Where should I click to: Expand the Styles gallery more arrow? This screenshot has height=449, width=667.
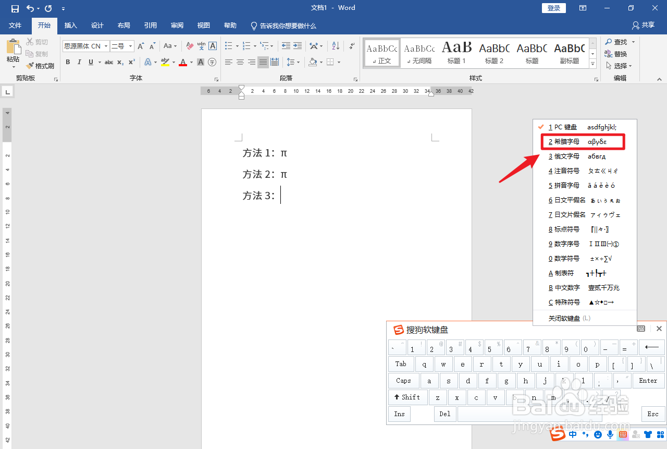[592, 64]
